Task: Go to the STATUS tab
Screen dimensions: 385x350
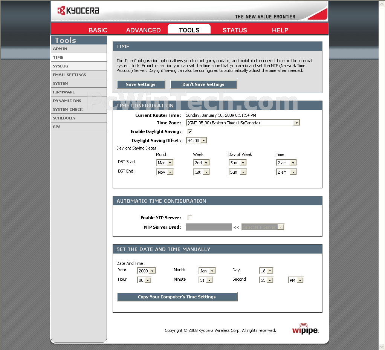Action: coord(235,30)
